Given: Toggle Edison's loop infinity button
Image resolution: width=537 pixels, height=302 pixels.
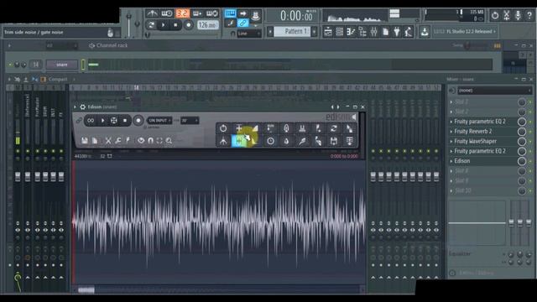Looking at the screenshot, I should (x=91, y=121).
